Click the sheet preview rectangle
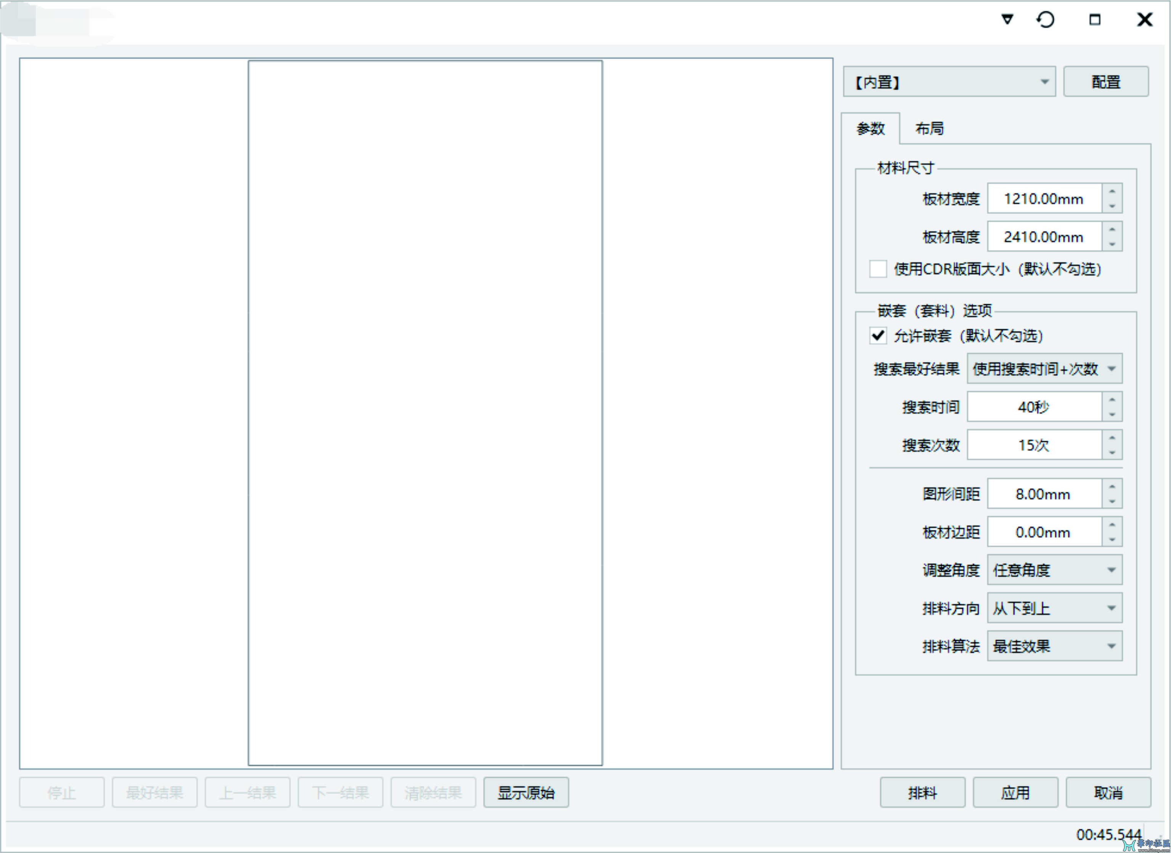The height and width of the screenshot is (853, 1171). click(425, 413)
